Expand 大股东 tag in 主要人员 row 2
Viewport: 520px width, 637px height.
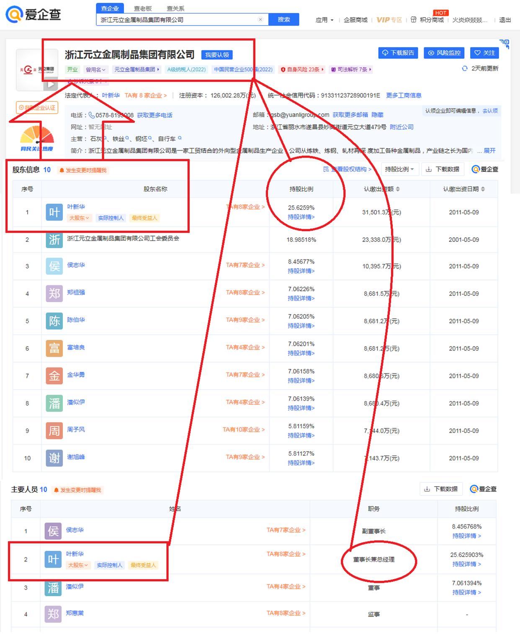pyautogui.click(x=78, y=565)
